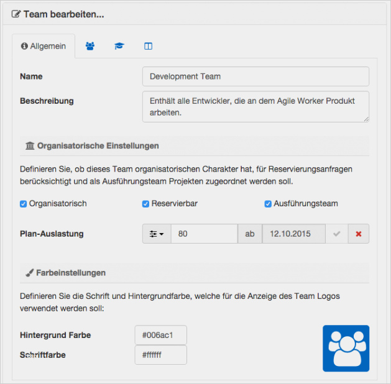Switch to the Allgemein tab
The image size is (391, 384).
click(x=44, y=46)
